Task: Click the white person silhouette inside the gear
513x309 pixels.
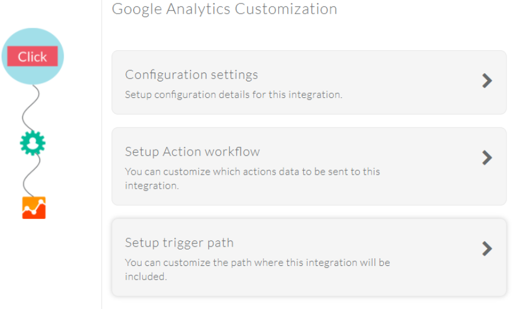Action: (32, 143)
